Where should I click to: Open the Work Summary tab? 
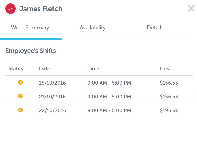[x=30, y=28]
